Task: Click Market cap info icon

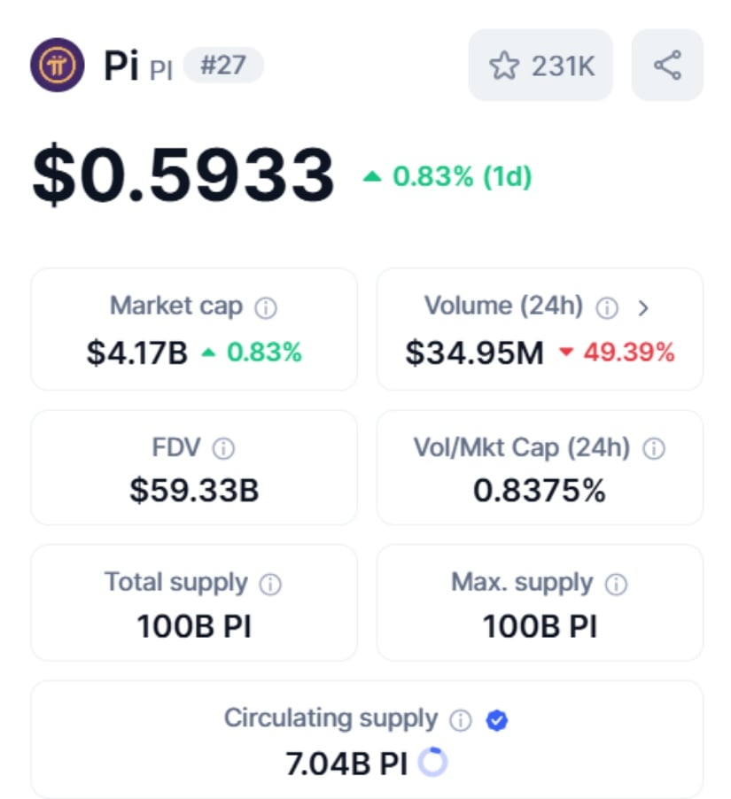Action: coord(266,308)
